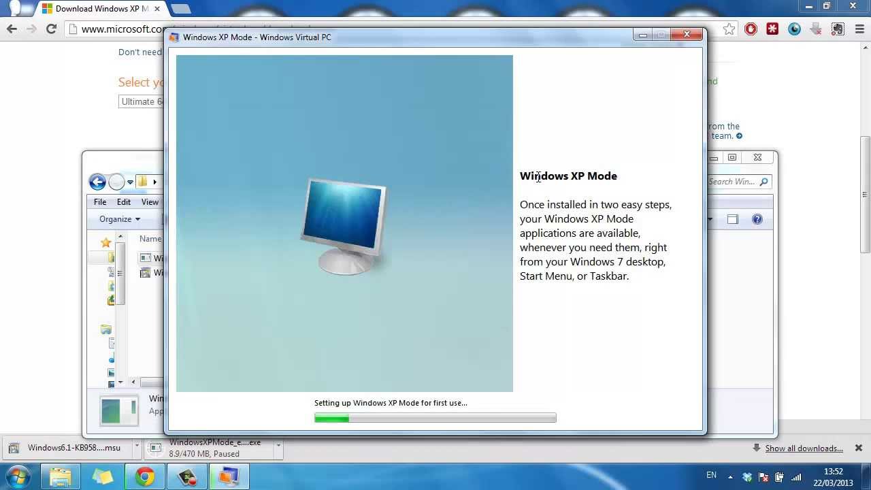Open the recent pages dropdown in Explorer
The height and width of the screenshot is (490, 871).
(130, 182)
